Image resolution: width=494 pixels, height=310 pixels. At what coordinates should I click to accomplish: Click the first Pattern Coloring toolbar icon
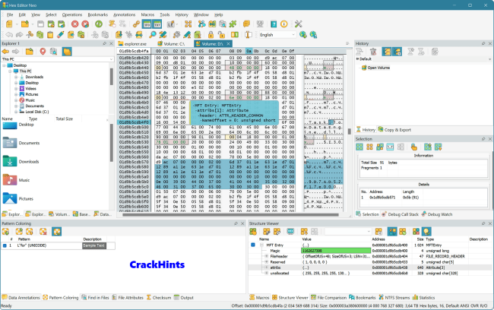5,232
